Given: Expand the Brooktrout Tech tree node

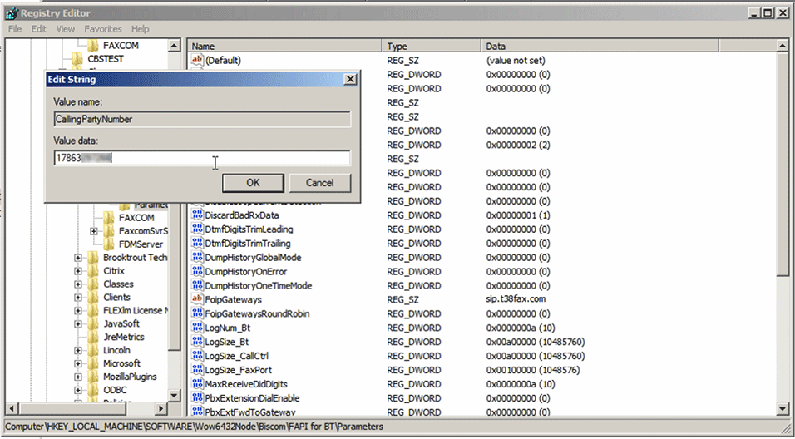Looking at the screenshot, I should pyautogui.click(x=77, y=258).
